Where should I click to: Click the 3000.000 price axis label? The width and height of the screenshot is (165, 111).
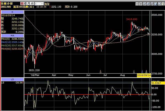click(x=157, y=54)
